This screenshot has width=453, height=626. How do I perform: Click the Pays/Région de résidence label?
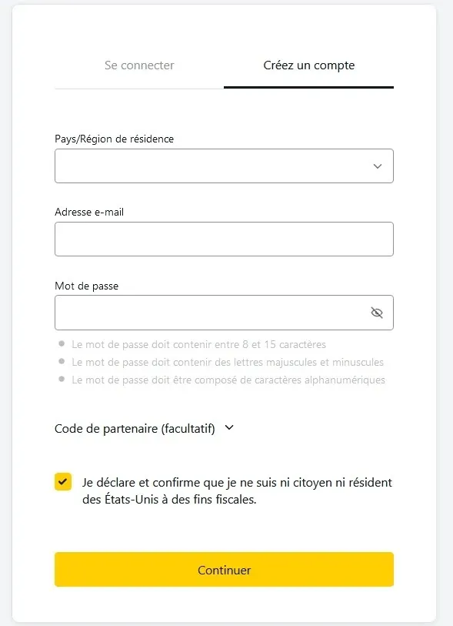tap(113, 139)
